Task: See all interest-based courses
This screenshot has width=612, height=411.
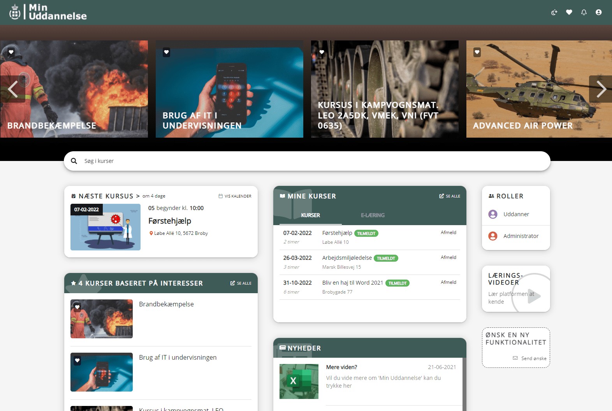Action: click(x=241, y=283)
